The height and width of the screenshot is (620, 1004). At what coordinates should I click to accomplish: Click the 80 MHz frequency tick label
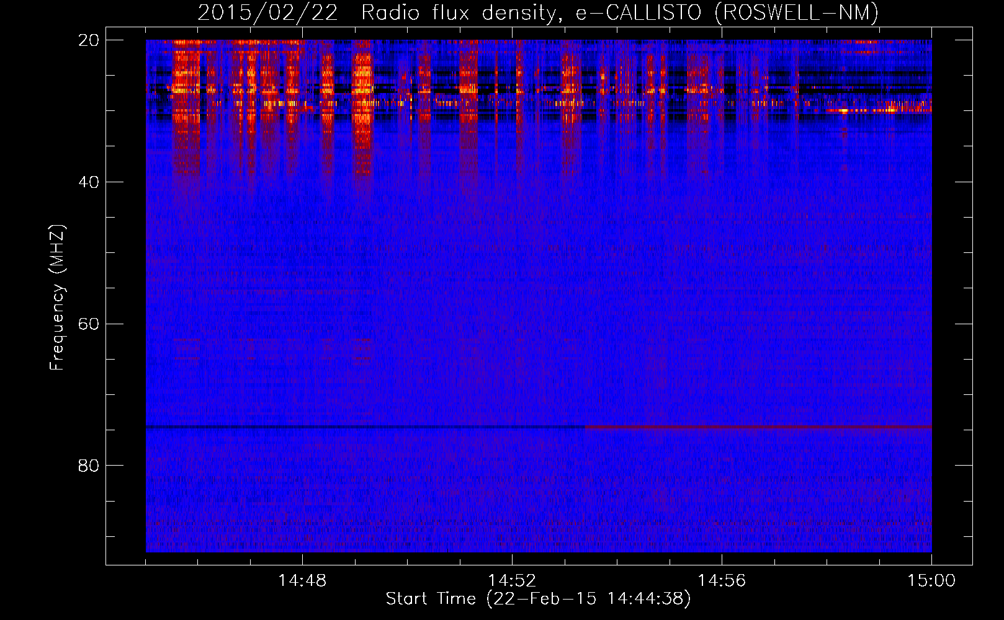coord(89,466)
